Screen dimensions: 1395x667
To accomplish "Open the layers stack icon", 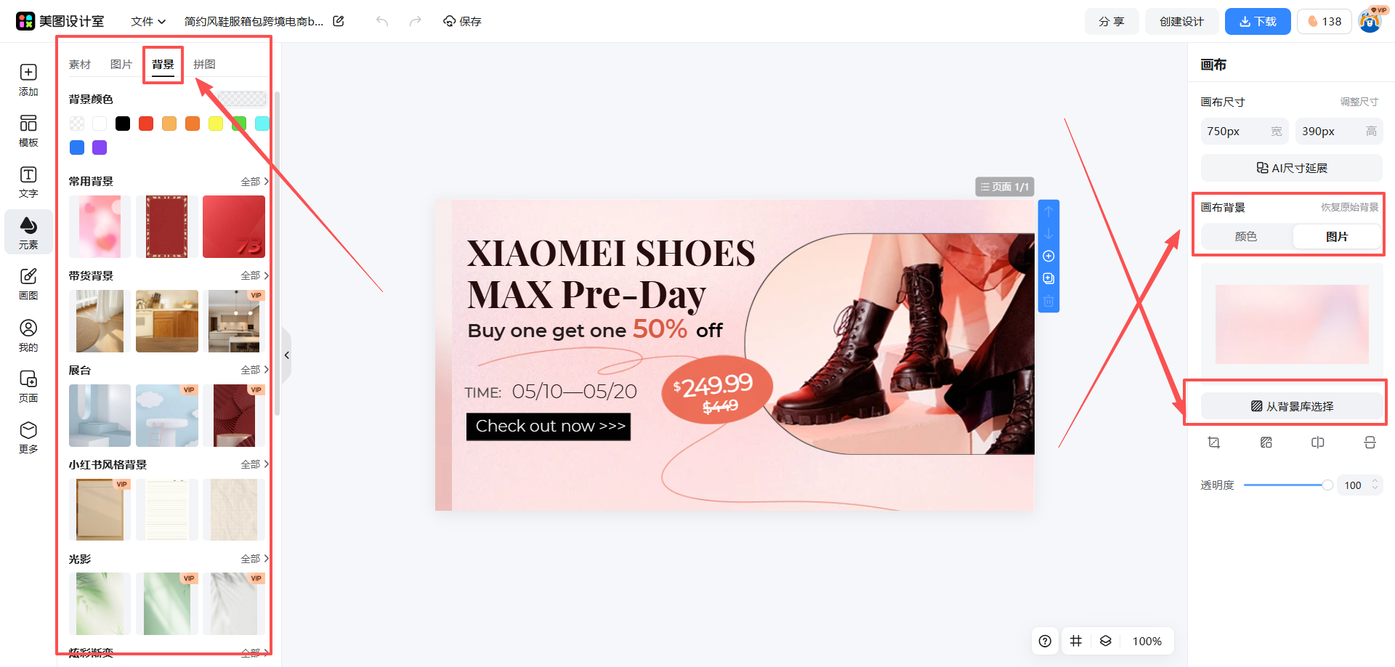I will pos(1106,641).
